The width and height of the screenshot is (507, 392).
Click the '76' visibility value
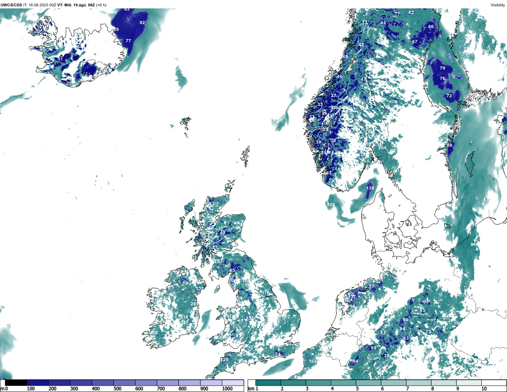coord(442,78)
